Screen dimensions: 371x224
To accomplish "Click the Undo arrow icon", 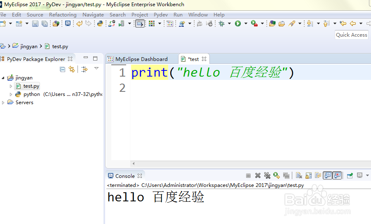I will point(80,23).
